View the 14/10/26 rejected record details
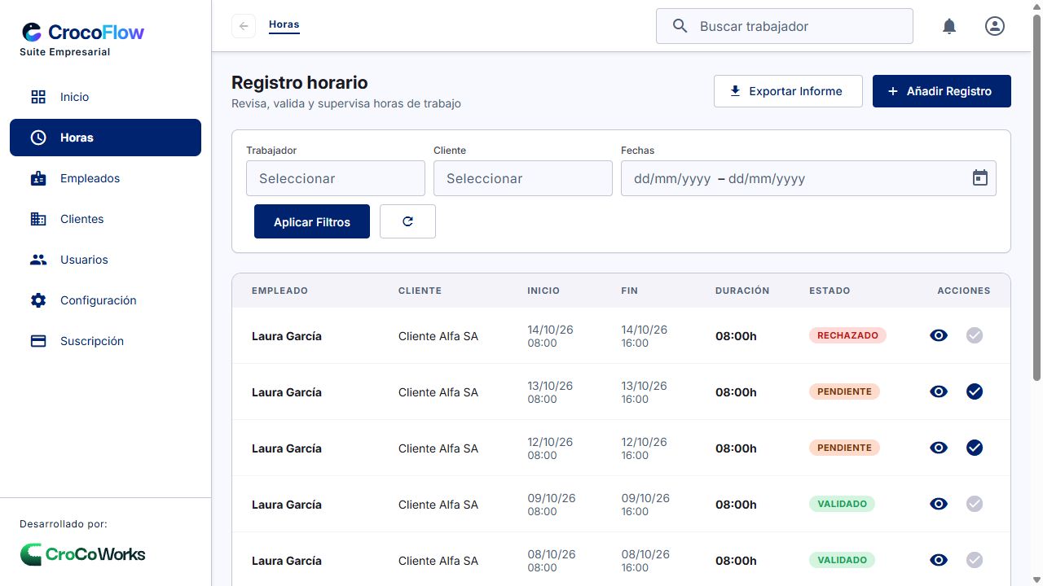Viewport: 1043px width, 586px height. tap(939, 335)
